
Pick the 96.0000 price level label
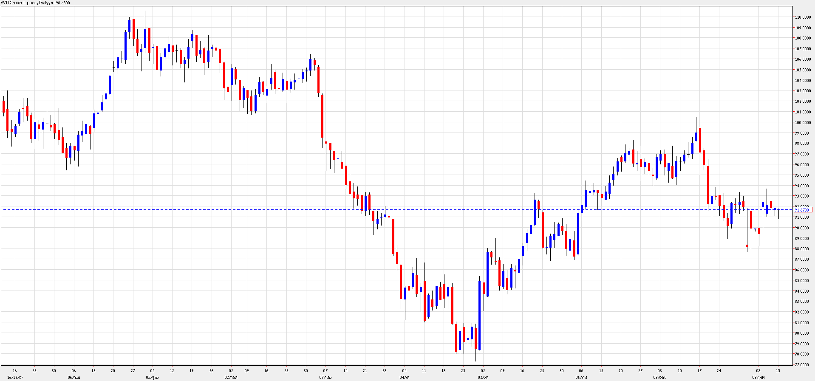click(803, 165)
